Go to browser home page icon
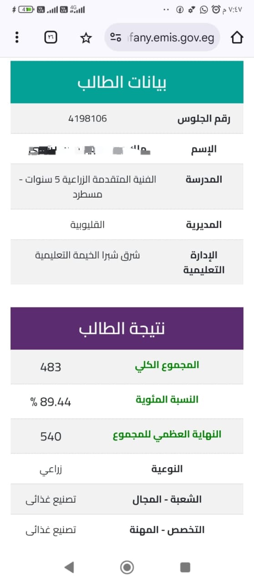This screenshot has height=584, width=254. coord(237,37)
